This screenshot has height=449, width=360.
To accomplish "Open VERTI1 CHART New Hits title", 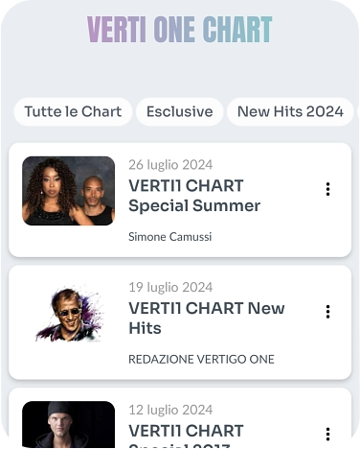I will 207,318.
